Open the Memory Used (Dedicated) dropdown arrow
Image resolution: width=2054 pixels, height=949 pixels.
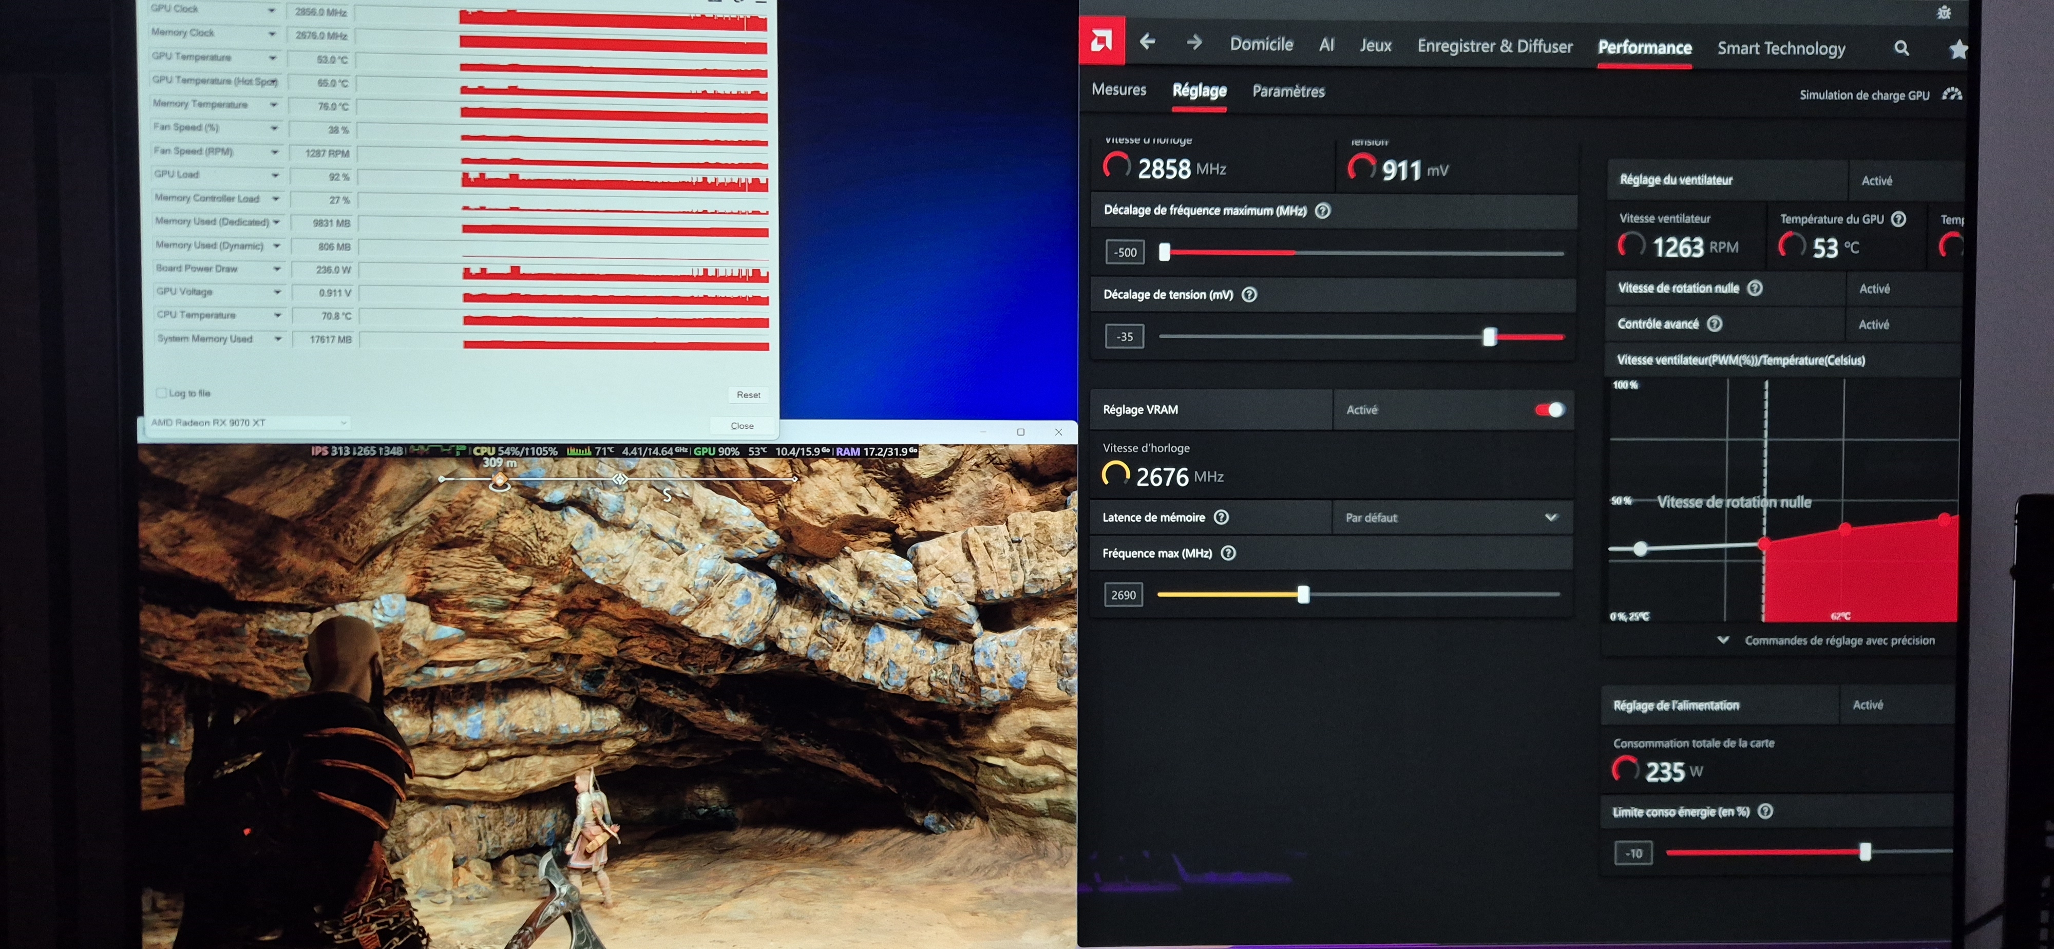pyautogui.click(x=277, y=222)
